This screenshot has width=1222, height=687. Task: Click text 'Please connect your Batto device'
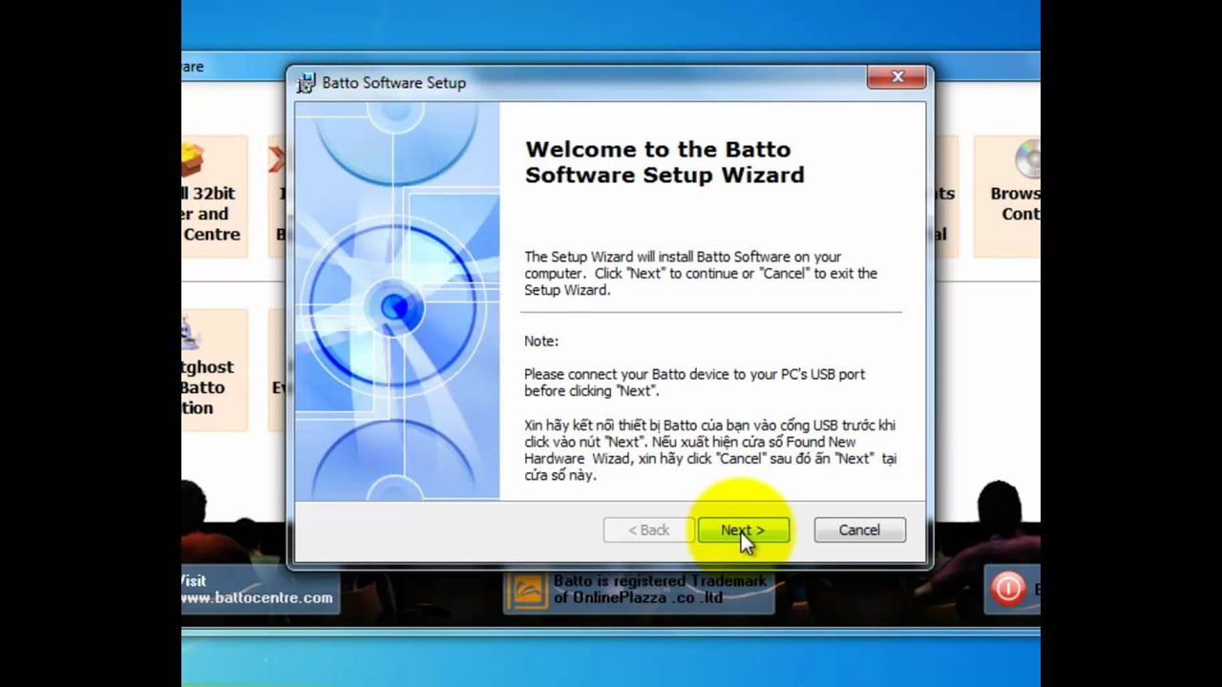[x=694, y=383]
